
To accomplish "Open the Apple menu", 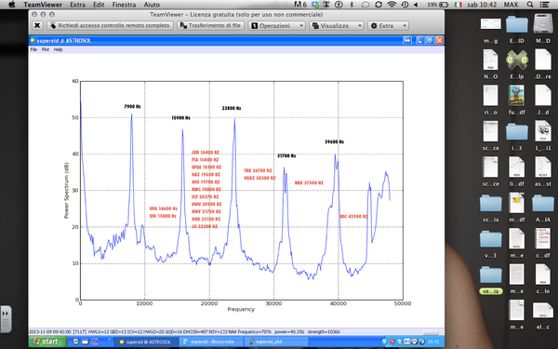I will tap(11, 5).
